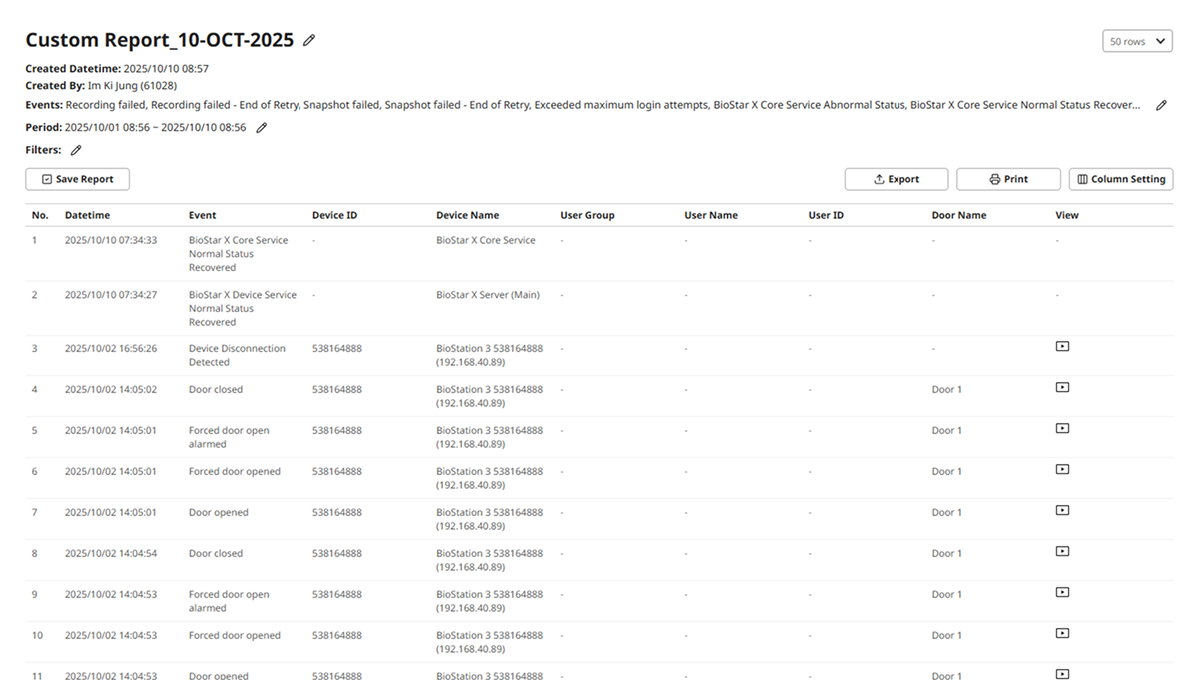Export the custom report
1198x680 pixels.
896,179
